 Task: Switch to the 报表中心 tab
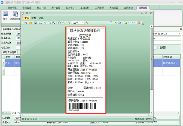pyautogui.click(x=71, y=8)
